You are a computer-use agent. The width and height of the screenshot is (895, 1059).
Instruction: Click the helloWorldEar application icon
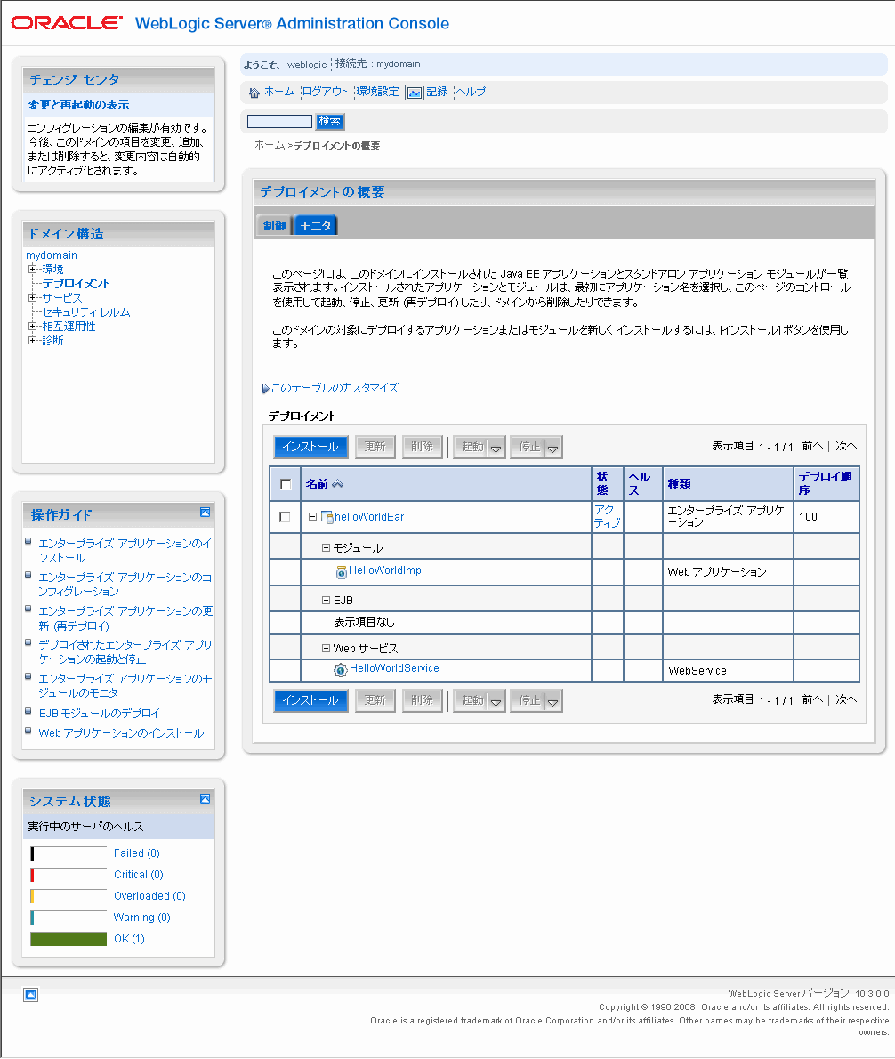click(x=327, y=517)
